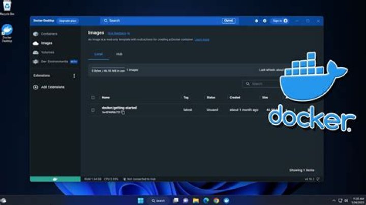Switch to the Hub tab
The width and height of the screenshot is (366, 205).
click(119, 54)
